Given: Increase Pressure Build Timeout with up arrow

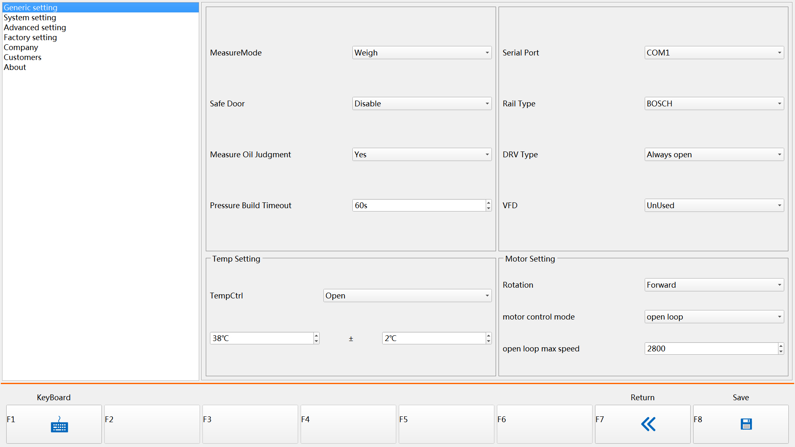Looking at the screenshot, I should [x=489, y=203].
